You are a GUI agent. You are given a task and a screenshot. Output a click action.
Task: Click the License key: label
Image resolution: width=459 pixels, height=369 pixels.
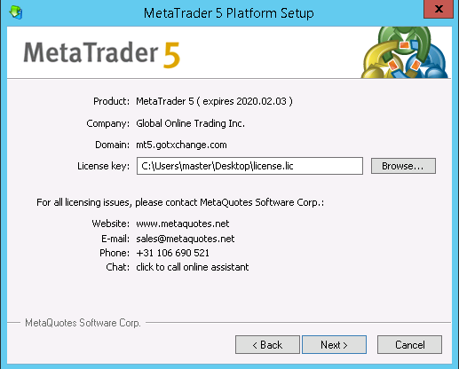103,166
